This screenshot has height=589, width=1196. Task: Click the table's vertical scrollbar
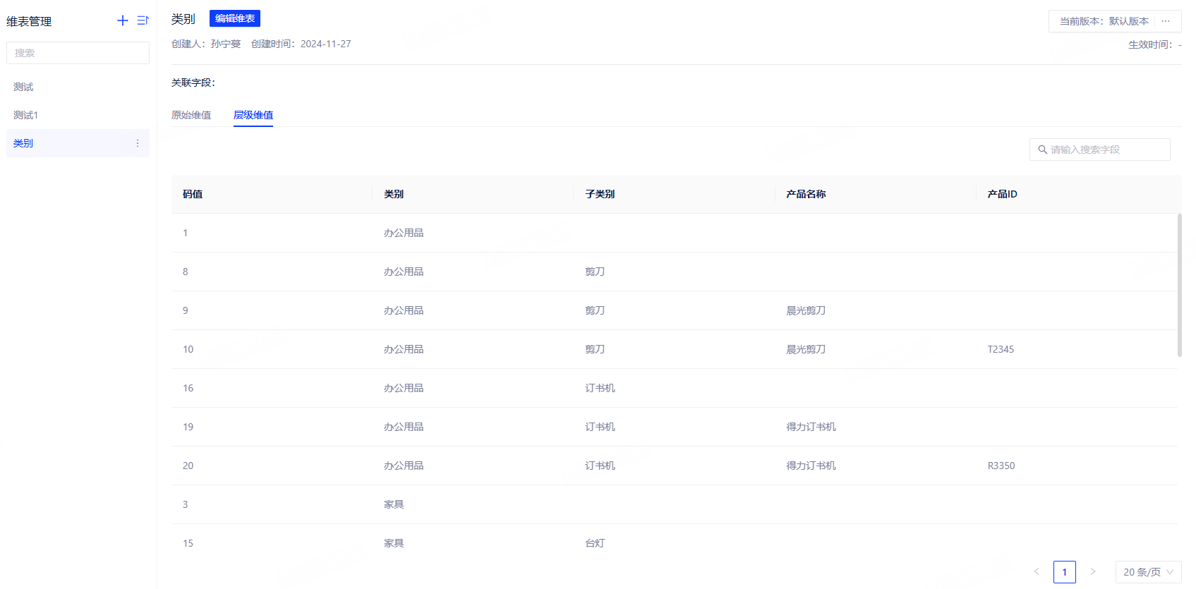click(1179, 285)
